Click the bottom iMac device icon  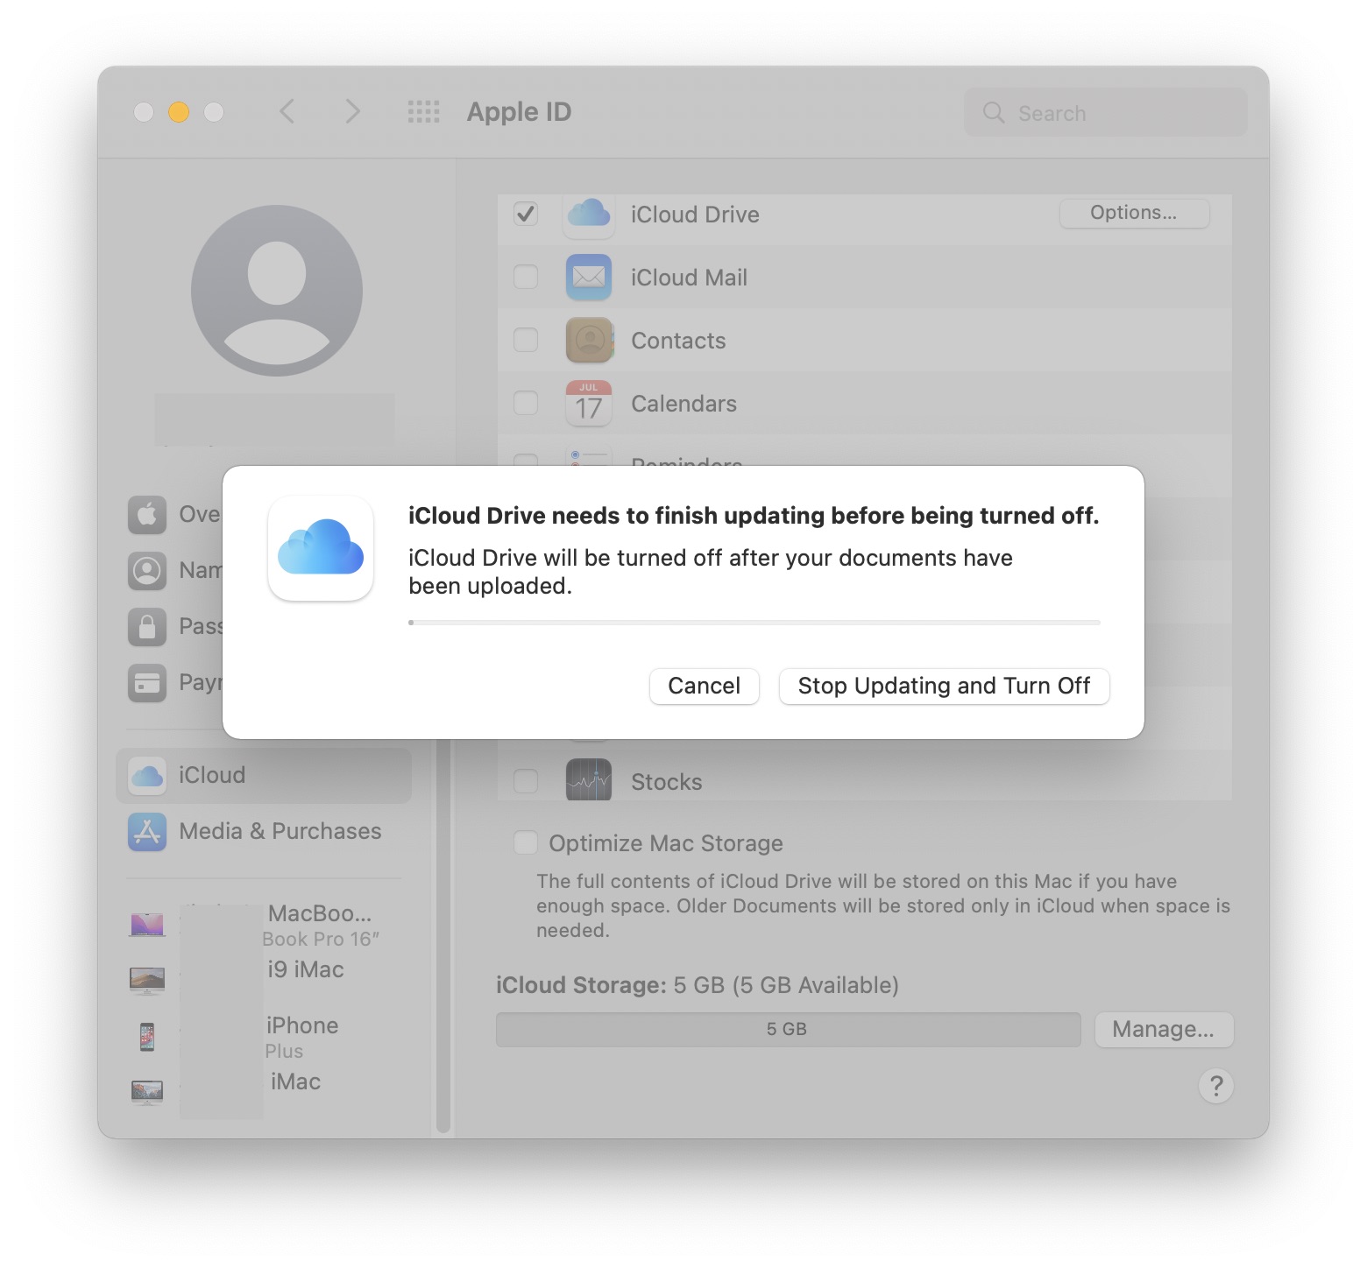[147, 1093]
